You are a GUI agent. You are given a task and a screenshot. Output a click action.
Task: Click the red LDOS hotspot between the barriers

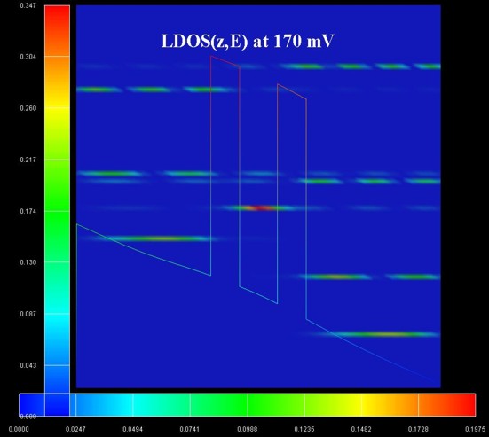[x=259, y=207]
